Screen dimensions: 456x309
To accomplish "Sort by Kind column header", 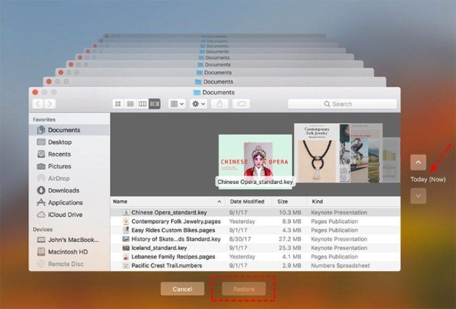I will coord(317,202).
